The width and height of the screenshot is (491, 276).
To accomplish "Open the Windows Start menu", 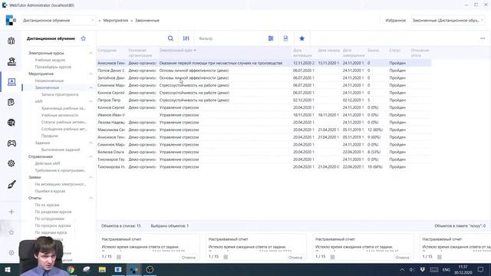I will point(8,269).
